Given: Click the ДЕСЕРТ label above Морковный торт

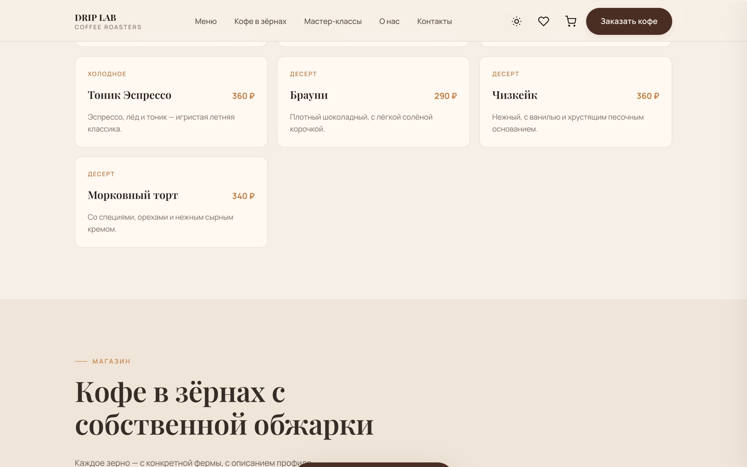Looking at the screenshot, I should pos(101,174).
